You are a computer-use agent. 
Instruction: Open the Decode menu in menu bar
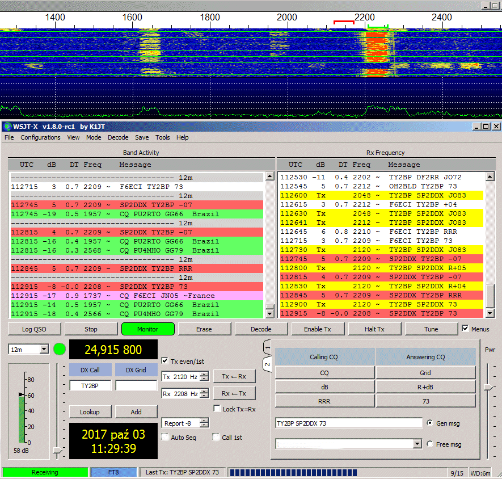(x=118, y=137)
